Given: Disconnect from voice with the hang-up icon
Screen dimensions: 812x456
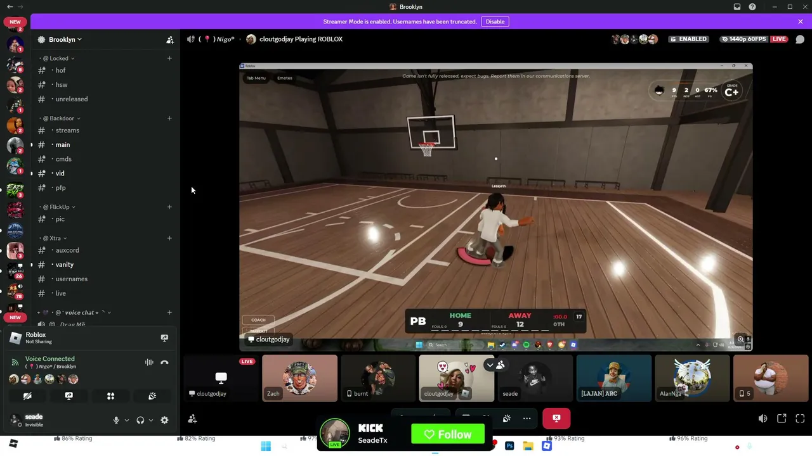Looking at the screenshot, I should (x=164, y=362).
